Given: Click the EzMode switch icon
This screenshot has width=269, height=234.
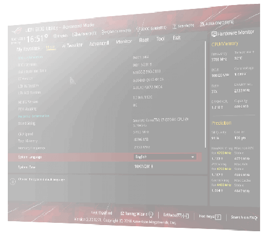Looking at the screenshot, I should pos(186,216).
